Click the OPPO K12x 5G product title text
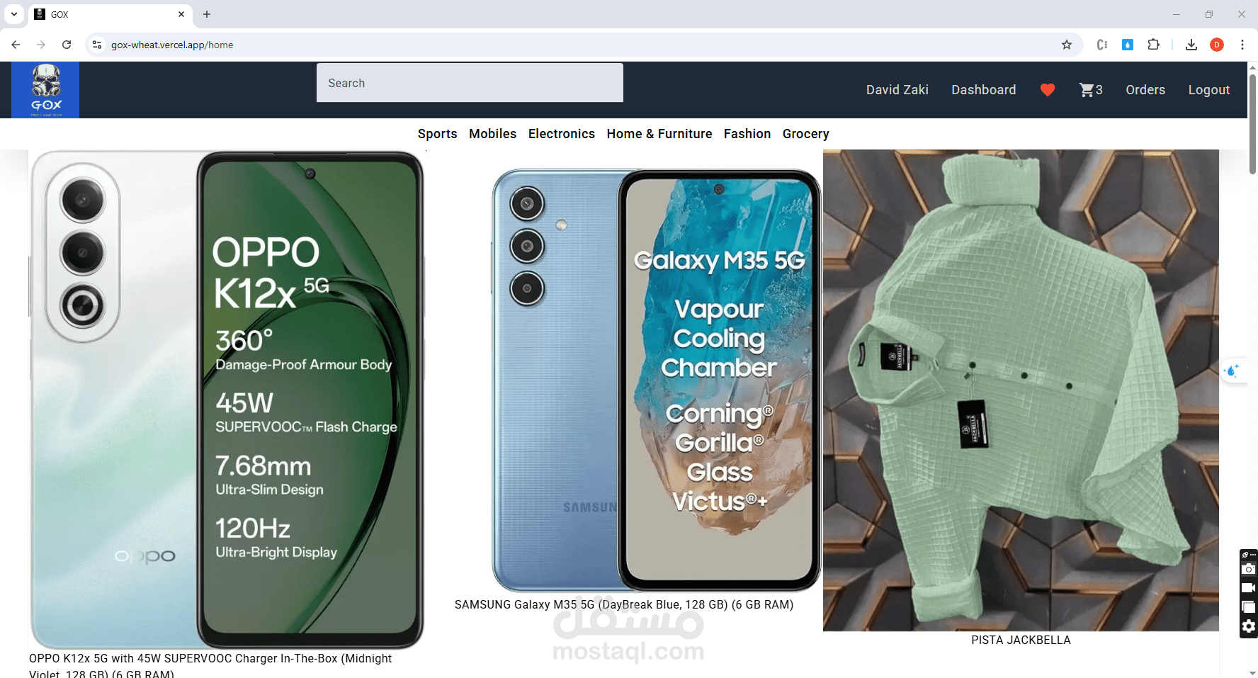This screenshot has height=678, width=1258. click(x=210, y=666)
